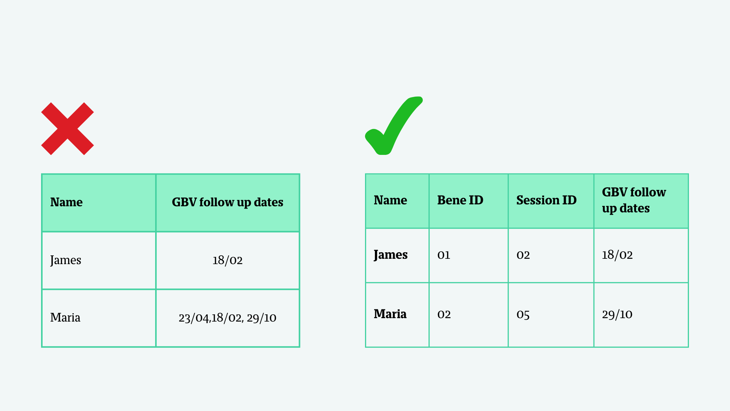
Task: Select Maria's Bene ID value 02
Action: tap(468, 315)
